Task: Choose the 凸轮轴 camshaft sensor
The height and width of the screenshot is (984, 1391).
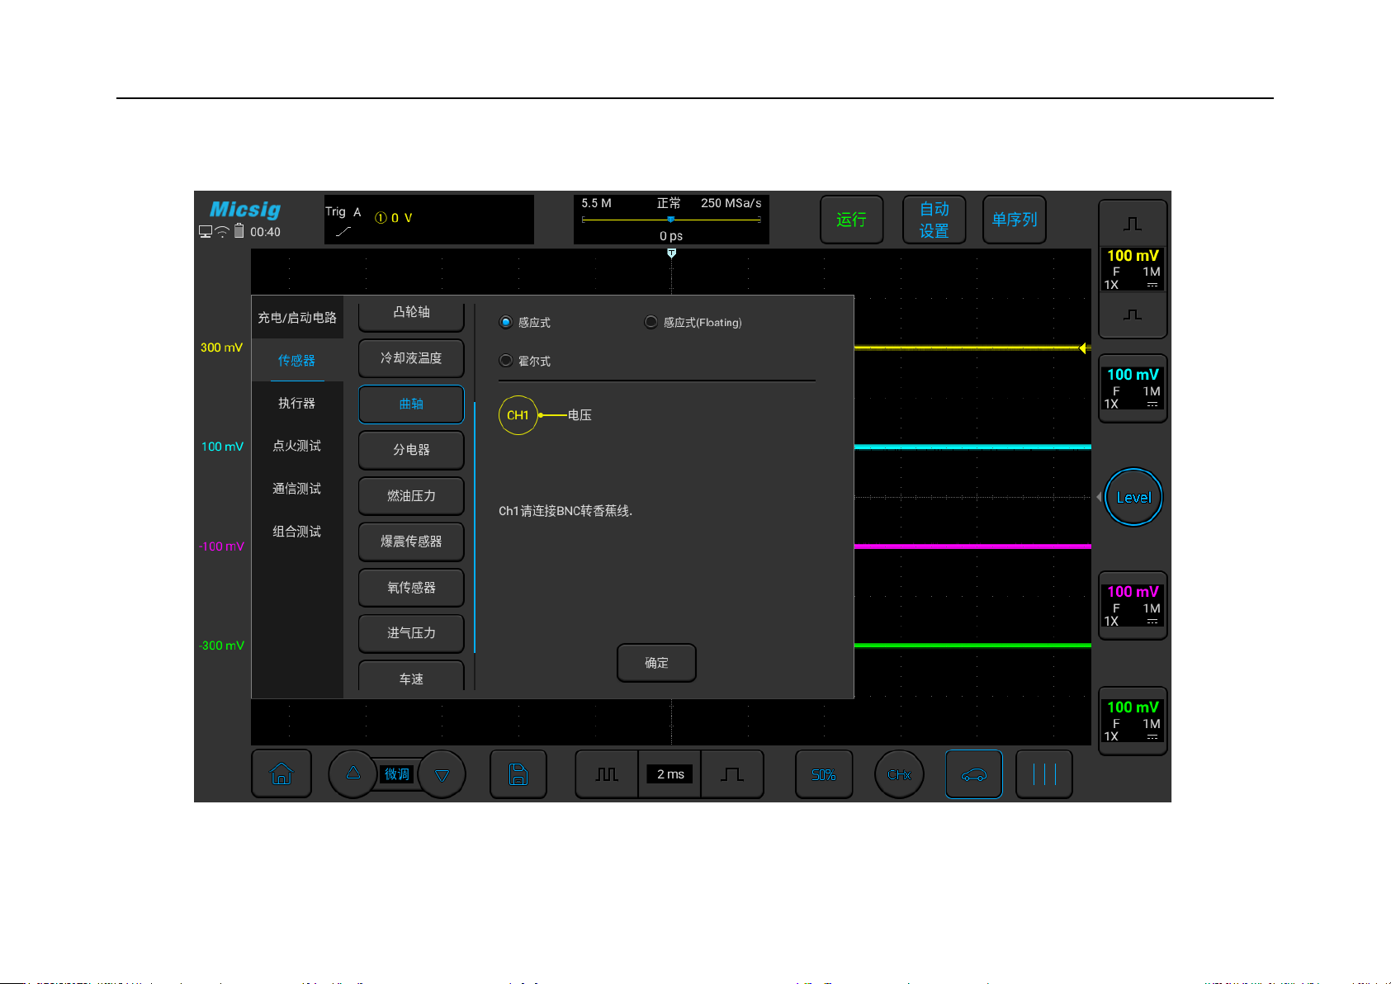Action: click(411, 314)
